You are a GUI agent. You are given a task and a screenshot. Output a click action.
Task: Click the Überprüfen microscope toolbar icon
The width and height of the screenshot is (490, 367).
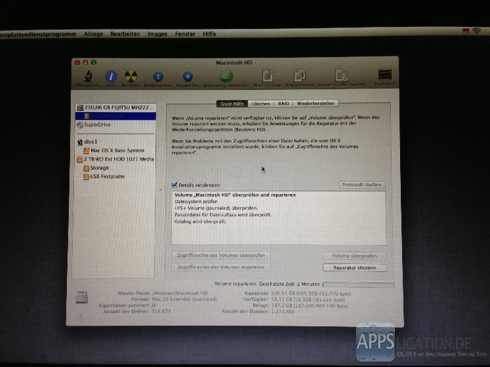coord(88,76)
